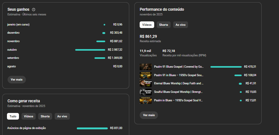The image size is (279, 135).
Task: Select Ao vivo filter under Como gerar receita
Action: point(62,116)
